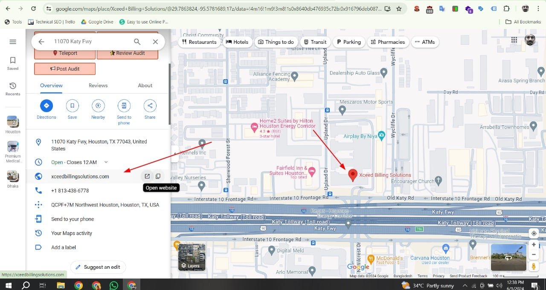Click the plus code QCPF+7M row
This screenshot has width=546, height=290.
[98, 205]
